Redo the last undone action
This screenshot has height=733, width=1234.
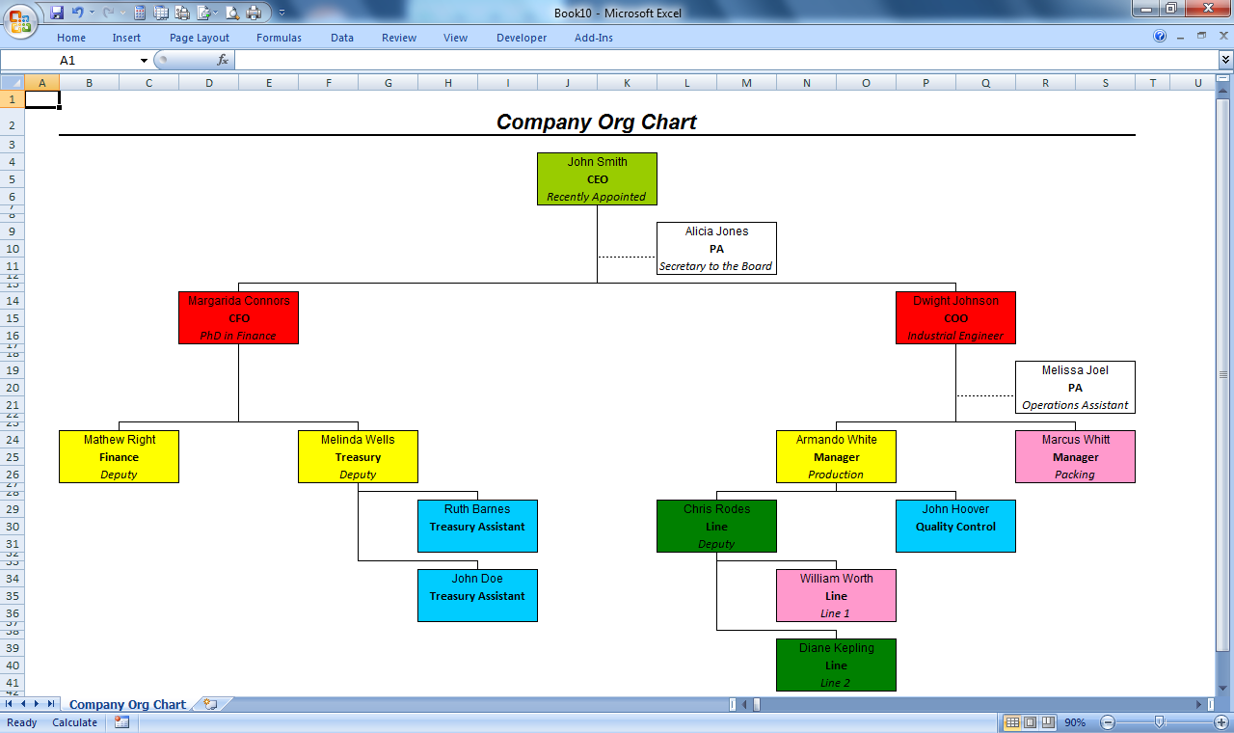109,13
